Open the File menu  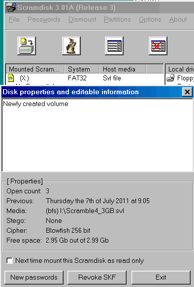[14, 19]
